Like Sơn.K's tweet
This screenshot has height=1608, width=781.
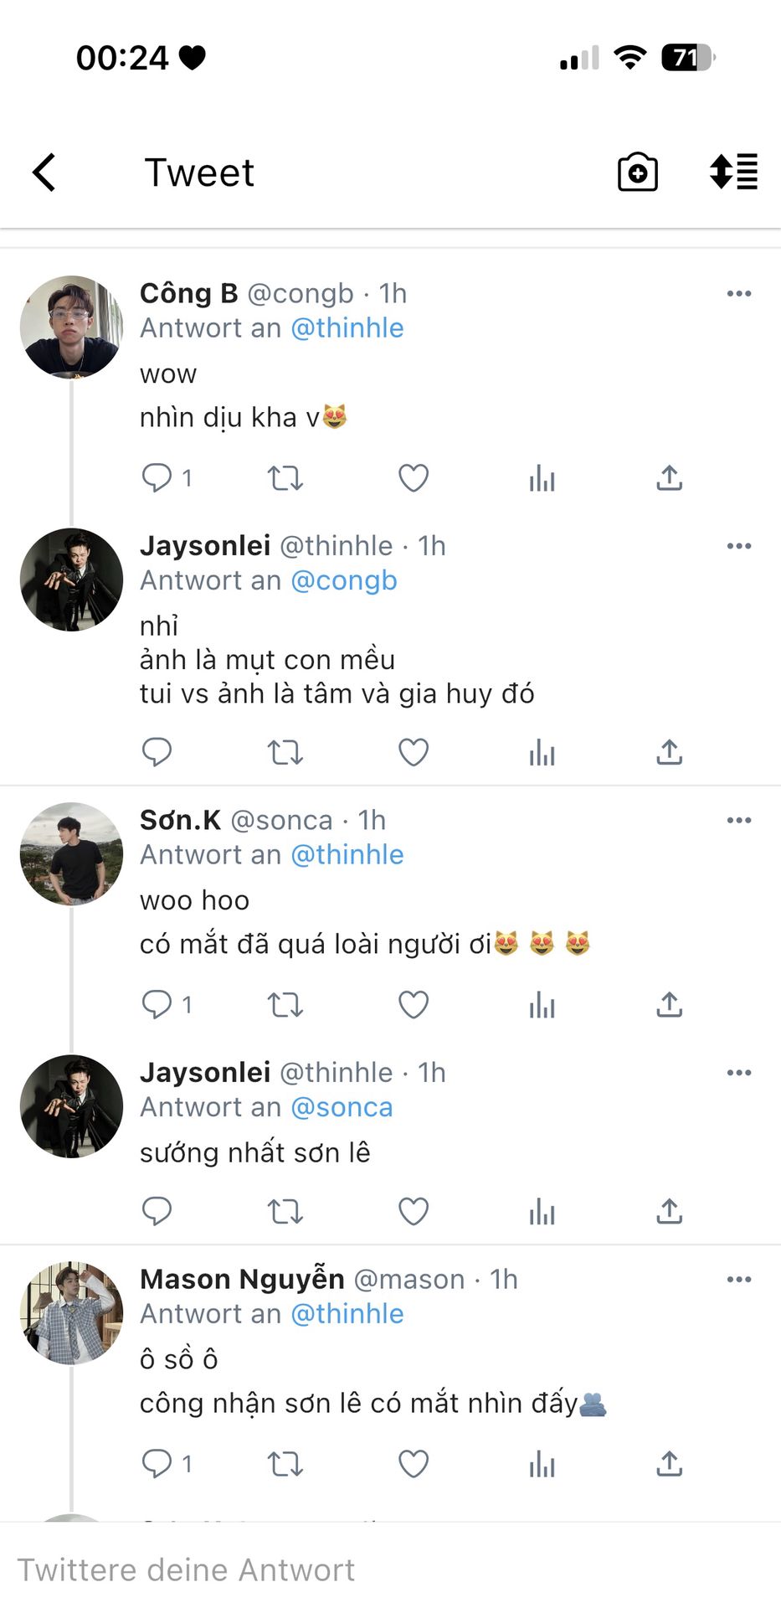[413, 1004]
